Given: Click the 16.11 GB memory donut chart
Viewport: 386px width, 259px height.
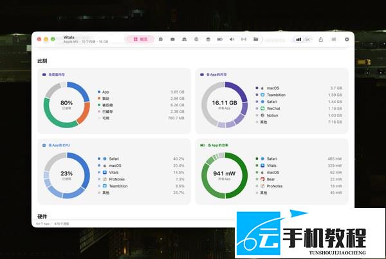Looking at the screenshot, I should [x=225, y=105].
